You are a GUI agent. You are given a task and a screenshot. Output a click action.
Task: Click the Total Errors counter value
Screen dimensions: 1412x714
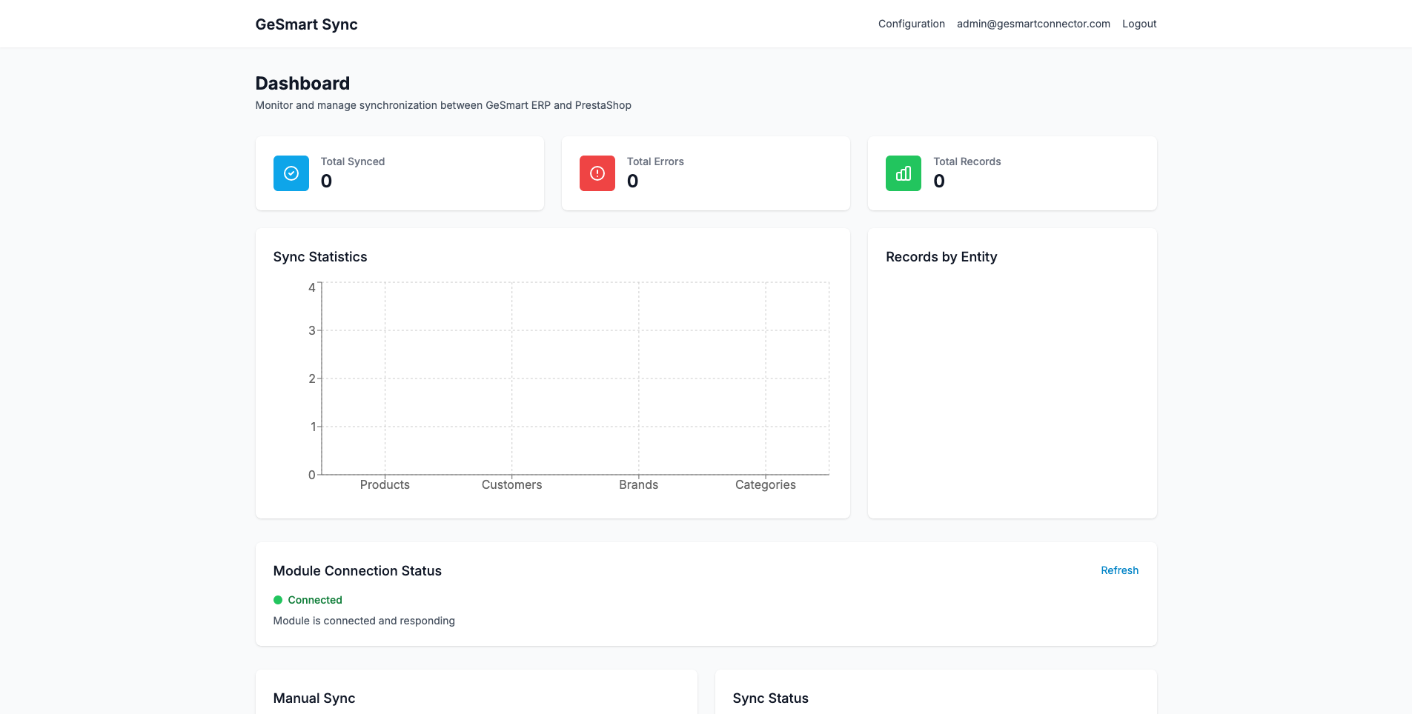point(632,181)
